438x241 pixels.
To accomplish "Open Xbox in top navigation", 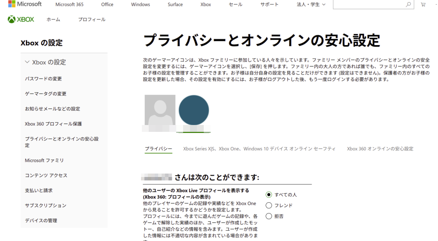I will click(x=205, y=4).
